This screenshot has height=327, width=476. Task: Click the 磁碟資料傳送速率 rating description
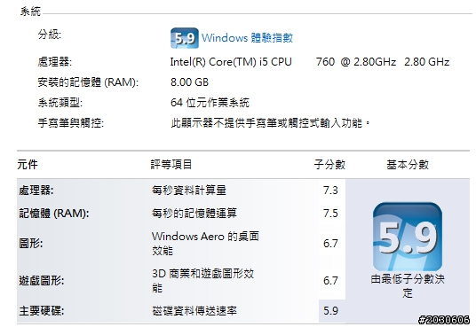pyautogui.click(x=194, y=311)
